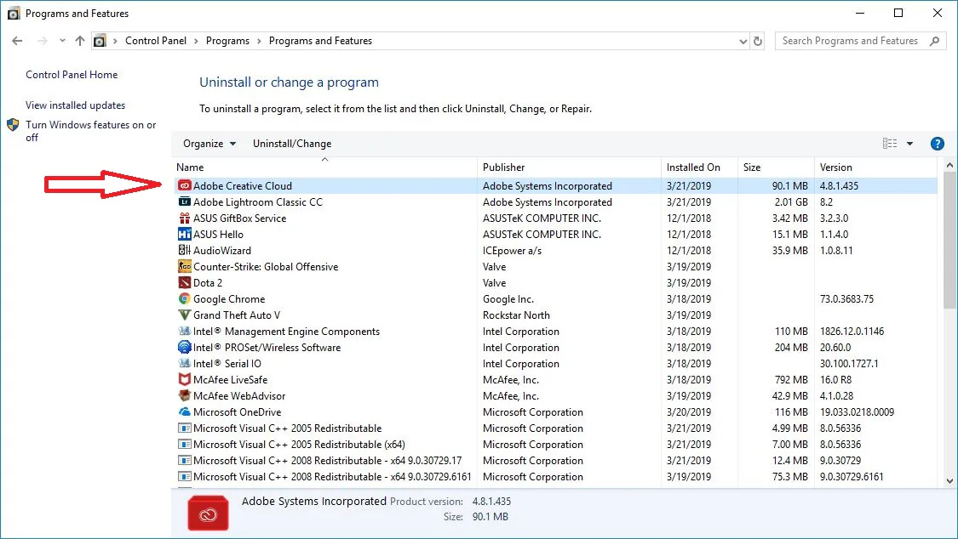
Task: Refresh the Programs and Features list
Action: tap(758, 41)
